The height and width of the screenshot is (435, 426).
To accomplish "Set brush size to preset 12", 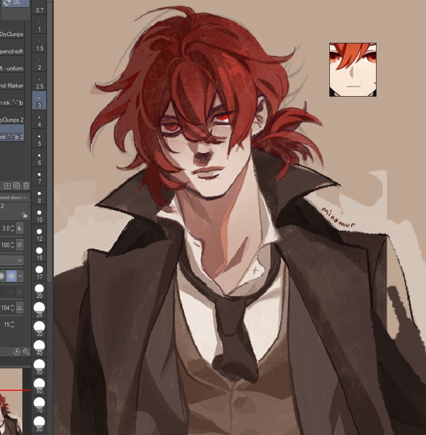I will pyautogui.click(x=40, y=234).
